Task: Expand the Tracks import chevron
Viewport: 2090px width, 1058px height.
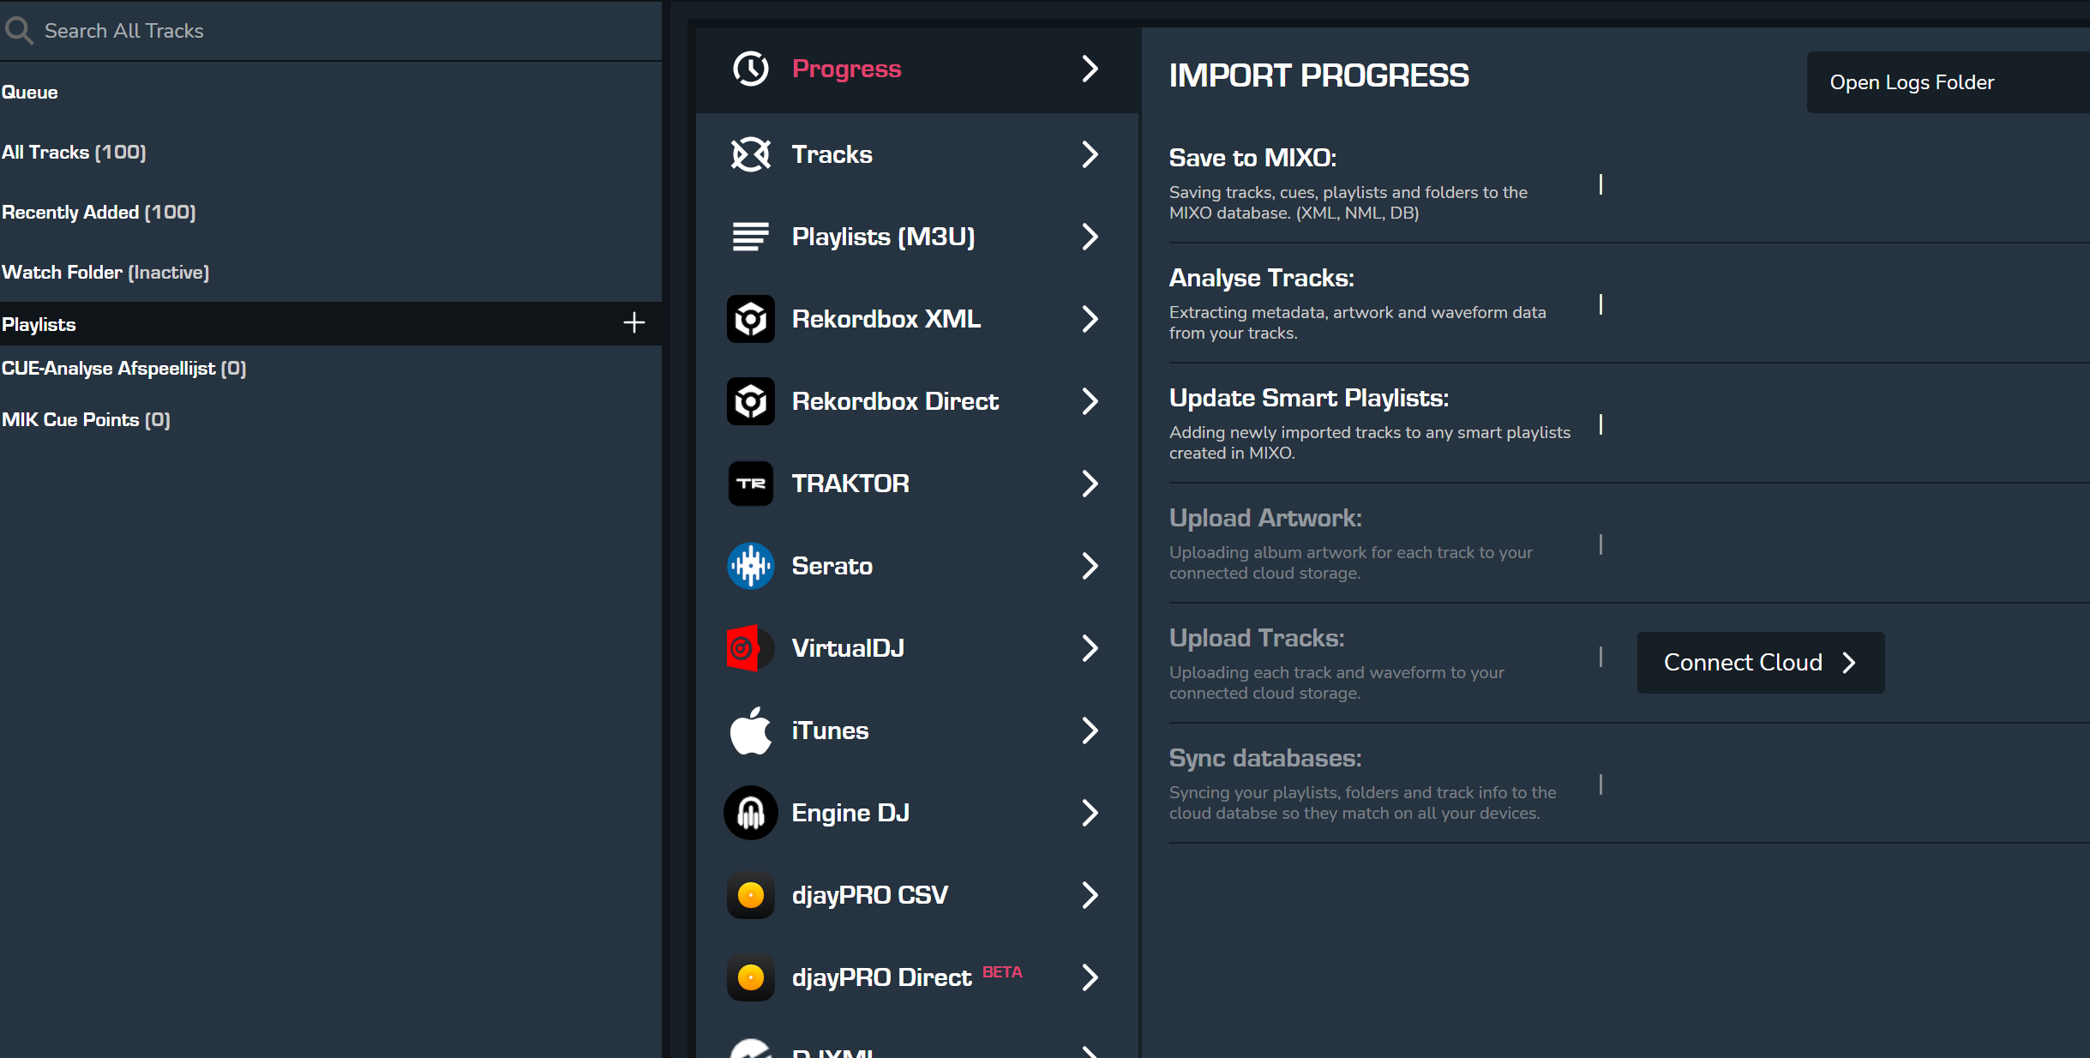Action: point(1089,154)
